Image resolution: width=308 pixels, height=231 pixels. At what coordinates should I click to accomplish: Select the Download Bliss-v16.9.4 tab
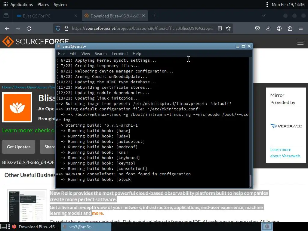click(x=115, y=16)
